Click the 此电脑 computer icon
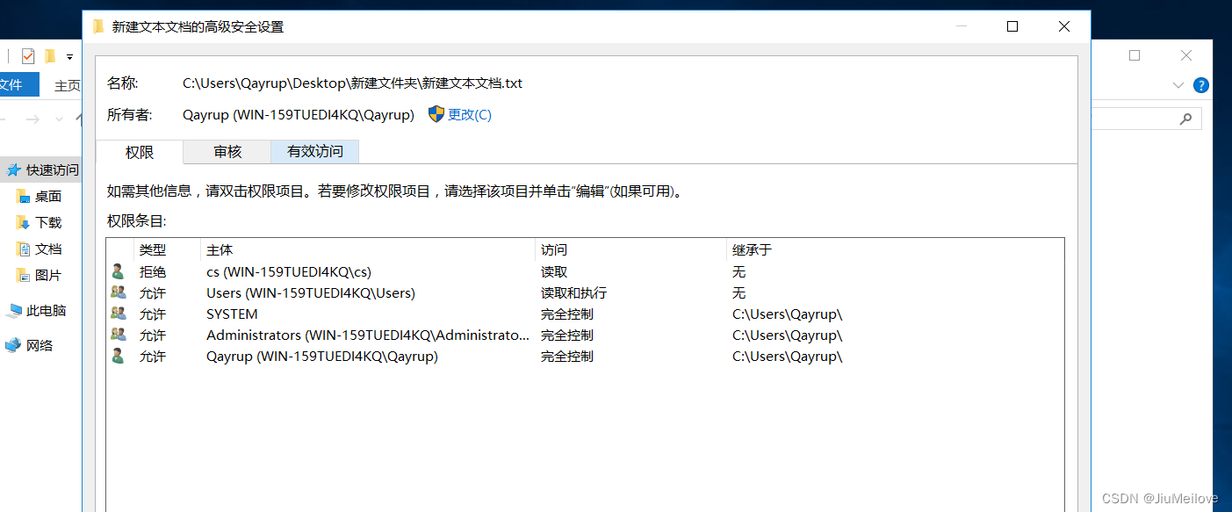The height and width of the screenshot is (512, 1232). click(13, 310)
